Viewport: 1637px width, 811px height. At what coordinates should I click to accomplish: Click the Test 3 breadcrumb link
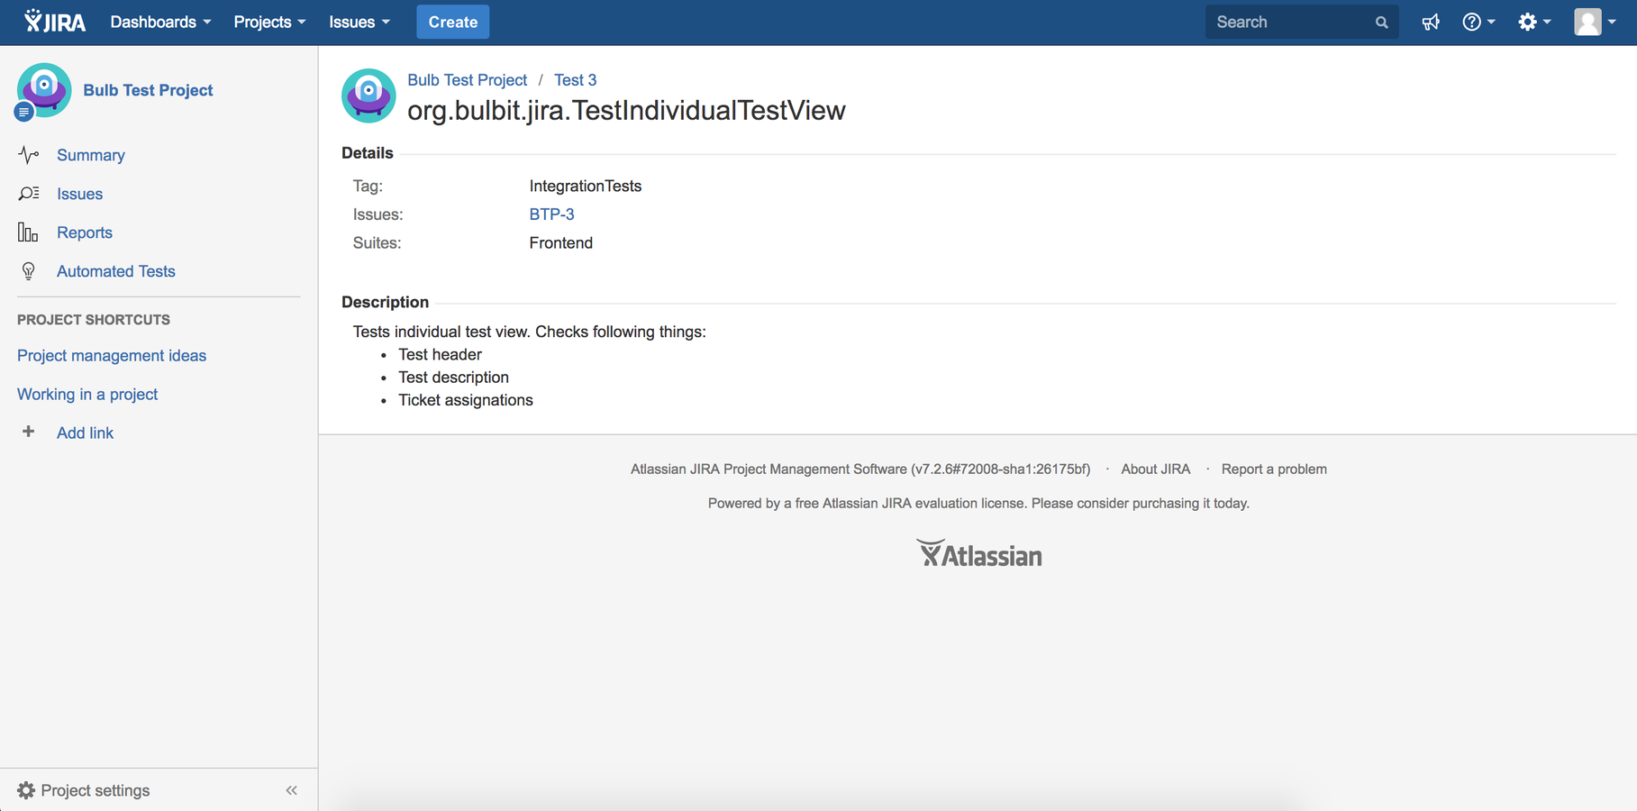575,80
